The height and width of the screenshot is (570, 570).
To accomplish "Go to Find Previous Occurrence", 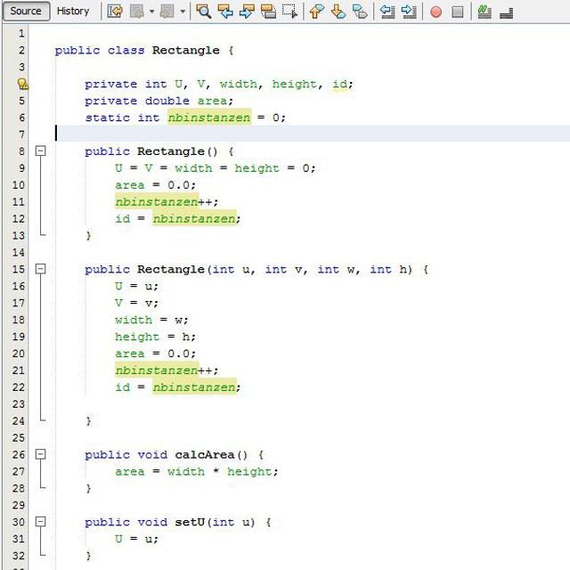I will coord(225,12).
